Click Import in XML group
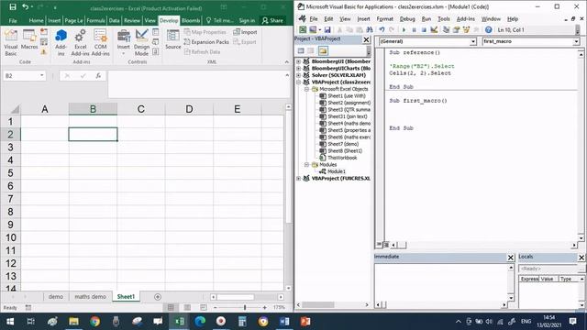587x330 pixels. coord(245,32)
